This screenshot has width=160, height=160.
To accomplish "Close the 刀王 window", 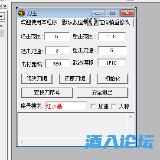I will [127, 13].
